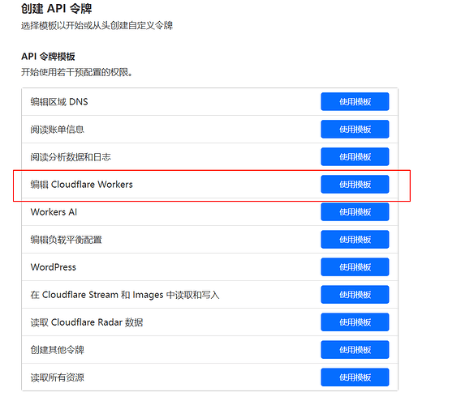Click the 创建 API 令牌 page heading

click(57, 9)
